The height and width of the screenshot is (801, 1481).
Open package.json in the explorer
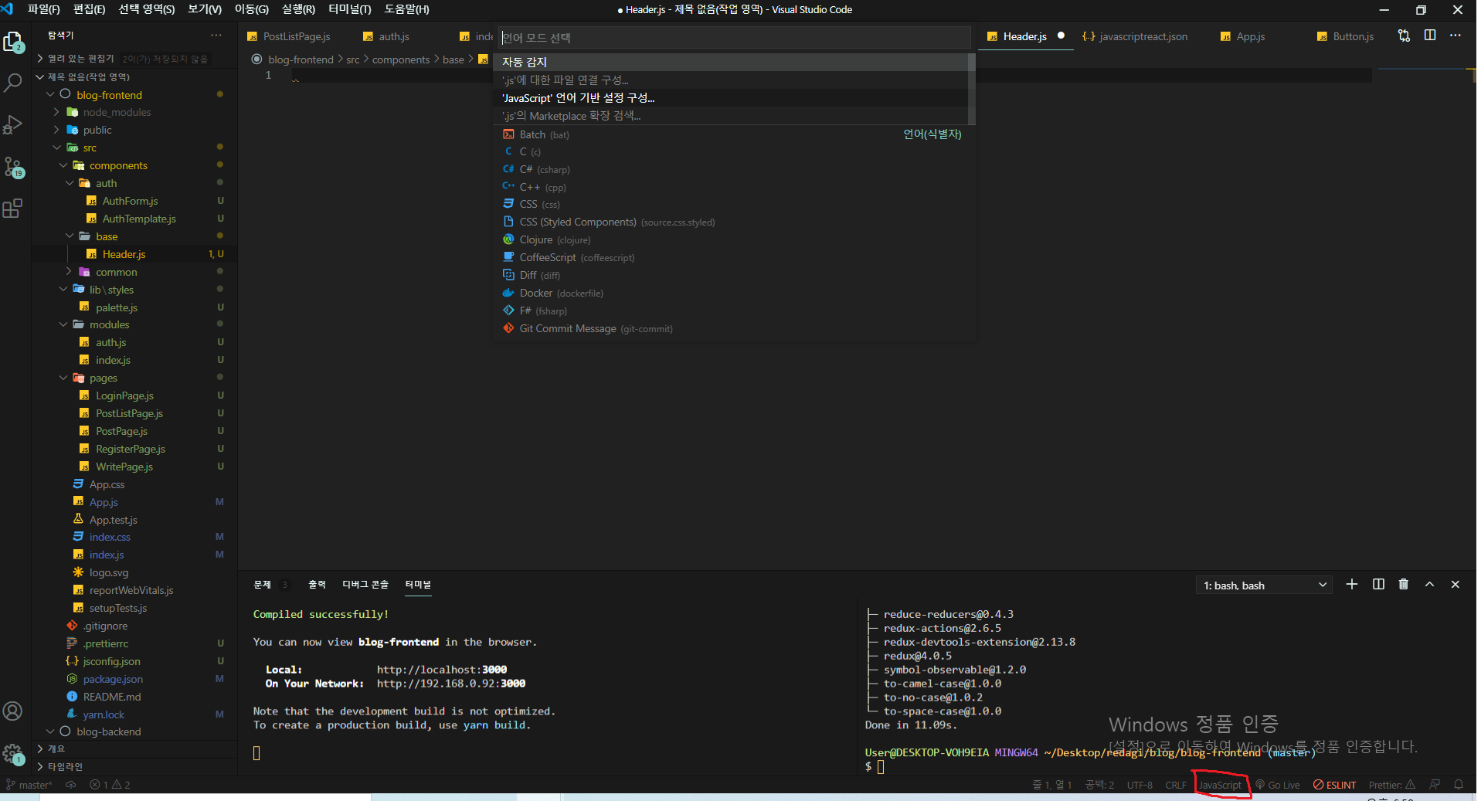113,679
